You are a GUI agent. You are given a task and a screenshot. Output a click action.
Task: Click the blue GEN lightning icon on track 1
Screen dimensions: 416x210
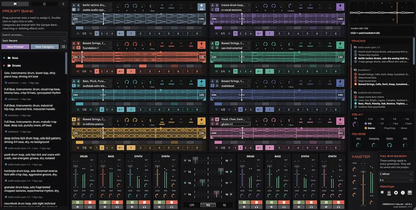(201, 7)
